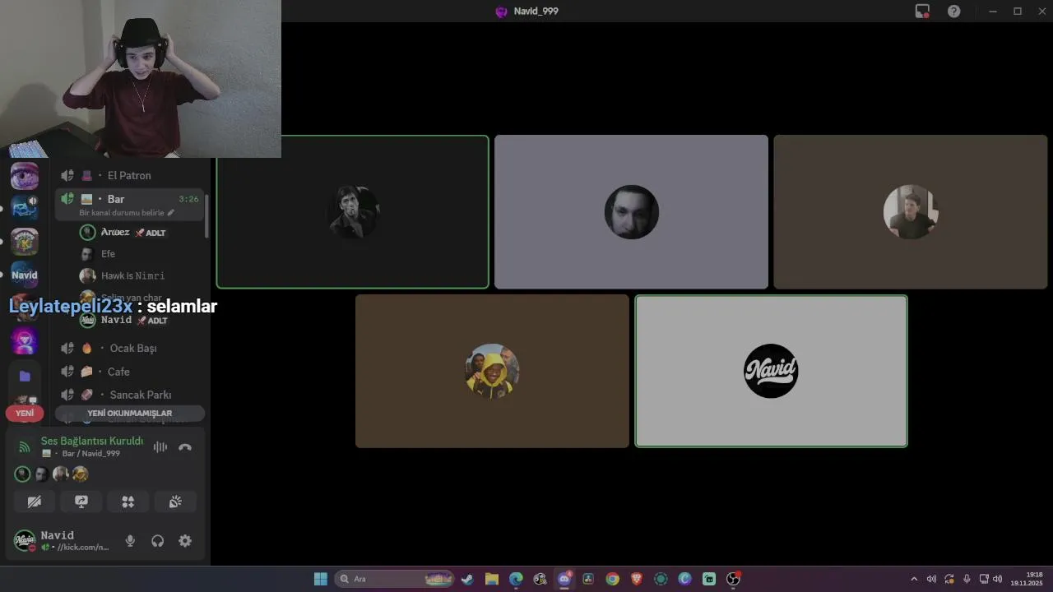Select the top-right brown video tile
Viewport: 1053px width, 592px height.
point(910,212)
